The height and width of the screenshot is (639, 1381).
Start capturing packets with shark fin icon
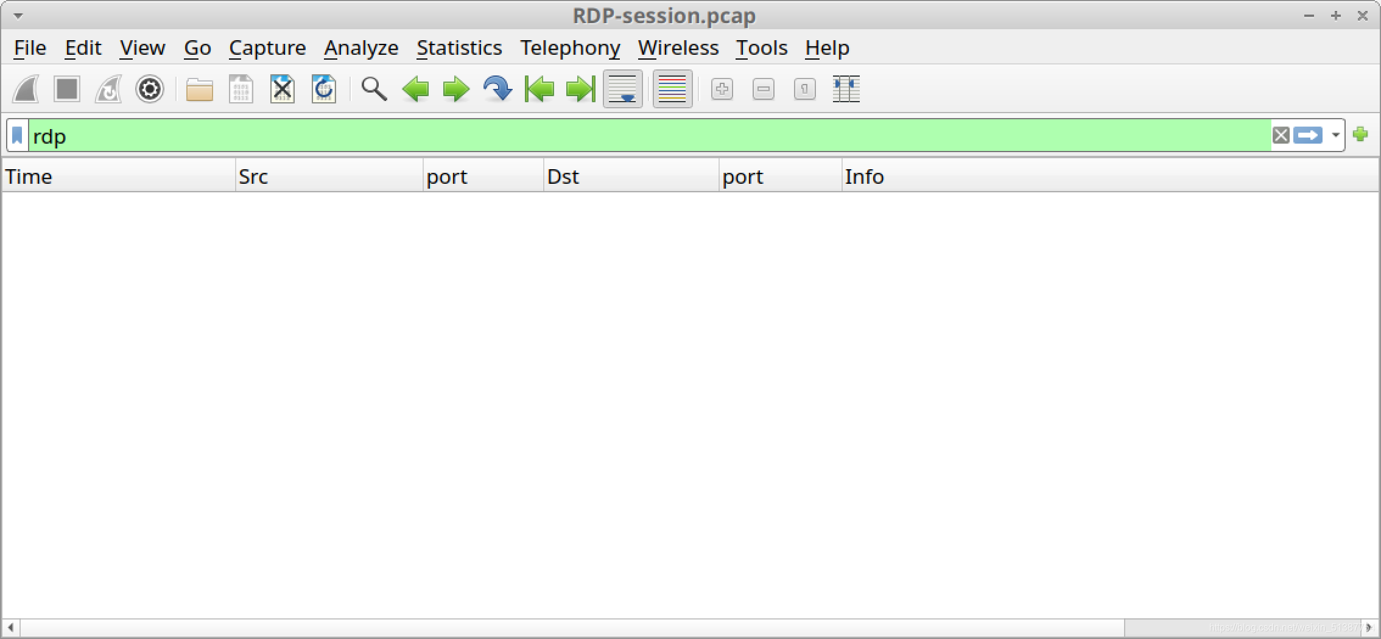pos(26,89)
